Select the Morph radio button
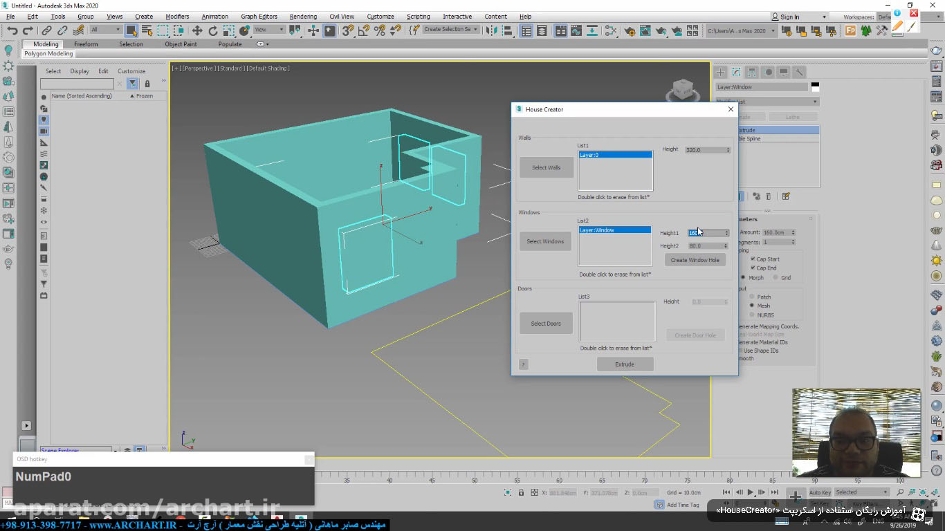 [x=744, y=277]
